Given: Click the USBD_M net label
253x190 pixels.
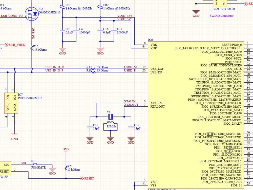Looking at the screenshot, I should 130,67.
